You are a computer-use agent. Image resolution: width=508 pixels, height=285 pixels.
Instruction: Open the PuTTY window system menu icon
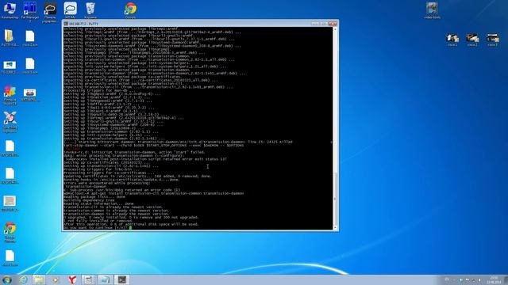(x=66, y=24)
